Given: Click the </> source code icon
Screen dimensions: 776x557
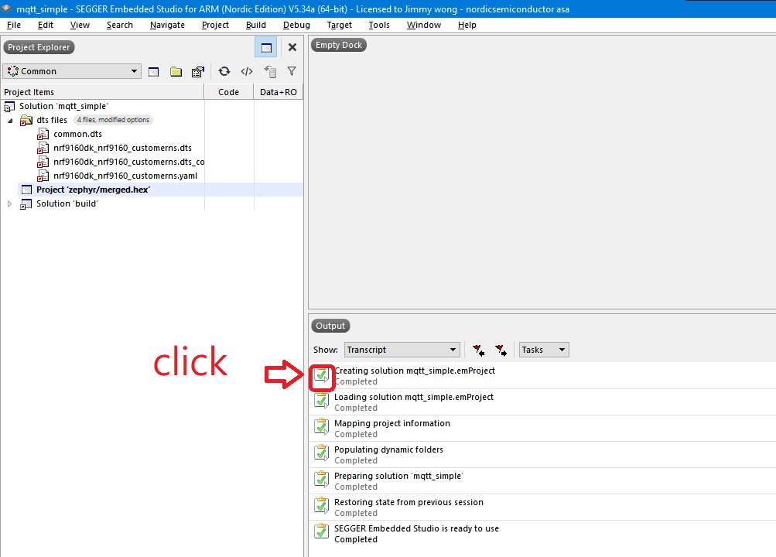Looking at the screenshot, I should [x=247, y=71].
